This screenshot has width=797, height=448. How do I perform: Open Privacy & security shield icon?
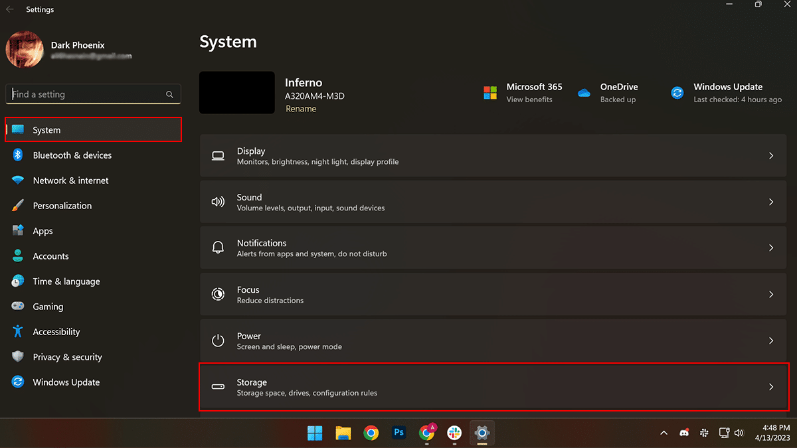point(18,357)
